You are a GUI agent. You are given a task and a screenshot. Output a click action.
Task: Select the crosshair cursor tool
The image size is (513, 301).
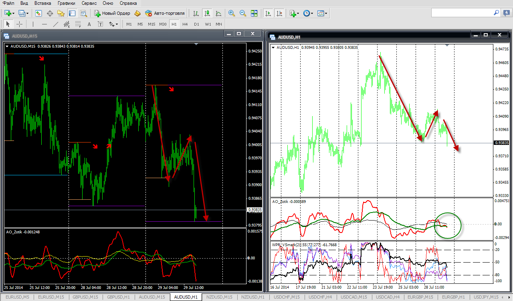[19, 24]
